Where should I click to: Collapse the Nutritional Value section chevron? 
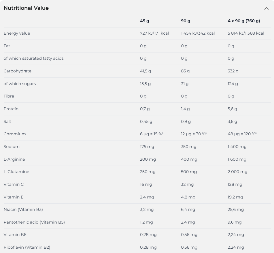[266, 8]
